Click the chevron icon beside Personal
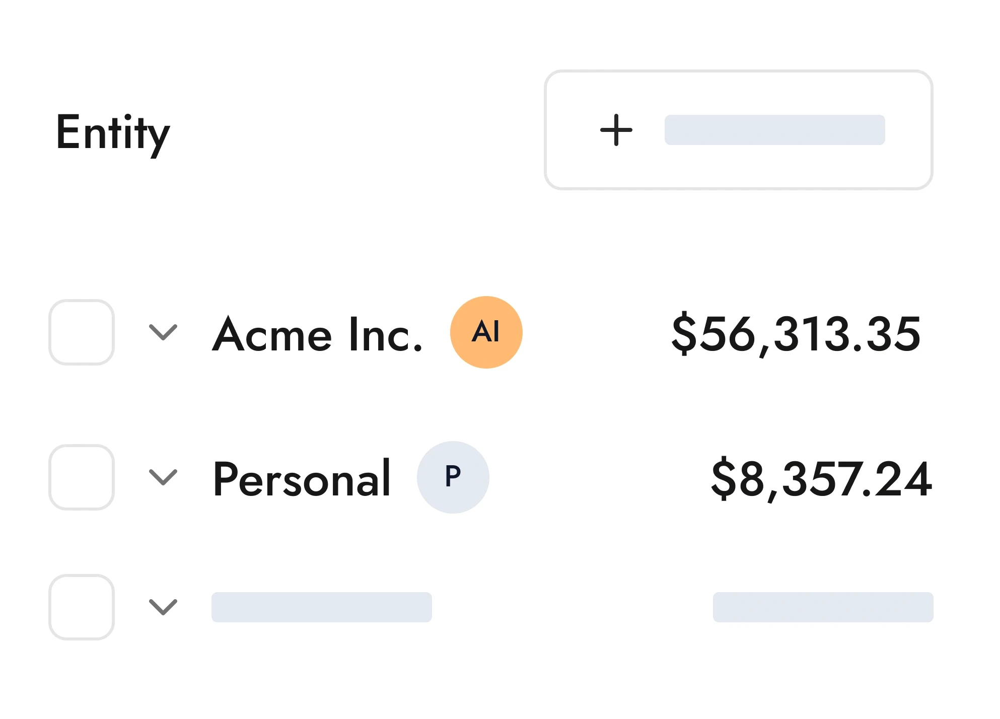1000x719 pixels. (163, 479)
